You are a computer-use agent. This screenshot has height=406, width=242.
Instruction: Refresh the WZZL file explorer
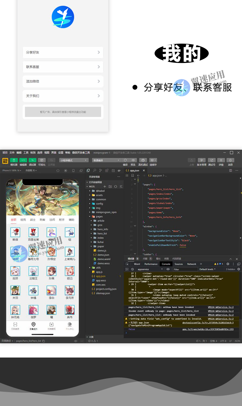(116, 186)
